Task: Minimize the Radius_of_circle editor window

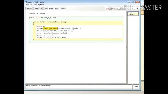Action: coord(129,2)
